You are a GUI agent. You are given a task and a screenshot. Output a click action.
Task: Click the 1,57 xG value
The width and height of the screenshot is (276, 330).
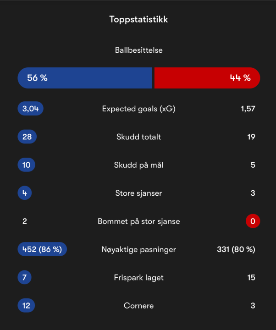248,109
